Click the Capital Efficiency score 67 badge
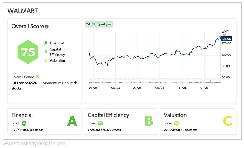244x148 pixels. click(100, 123)
